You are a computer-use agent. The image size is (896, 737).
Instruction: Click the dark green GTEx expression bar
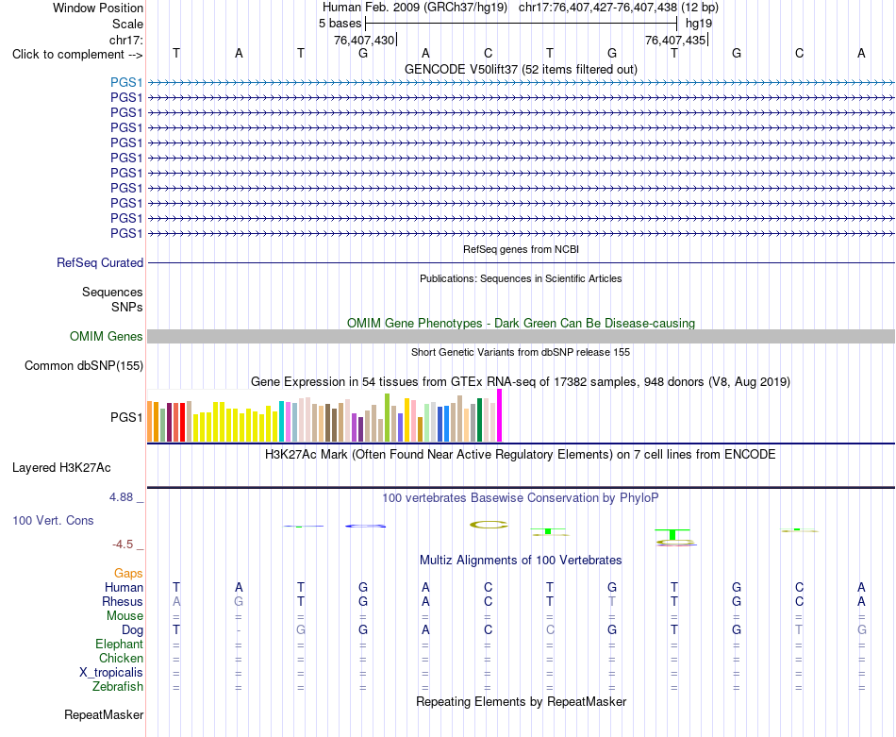(480, 420)
